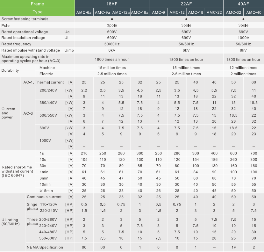264x252 pixels.
Task: Click the AMC-18 type column header
Action: [196, 12]
